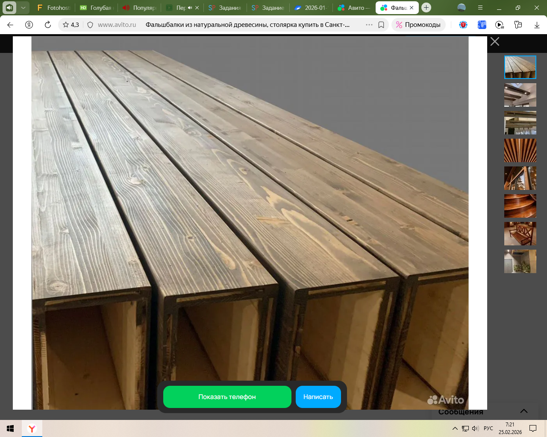Switch to the Fotohost tab
The height and width of the screenshot is (437, 547).
54,8
